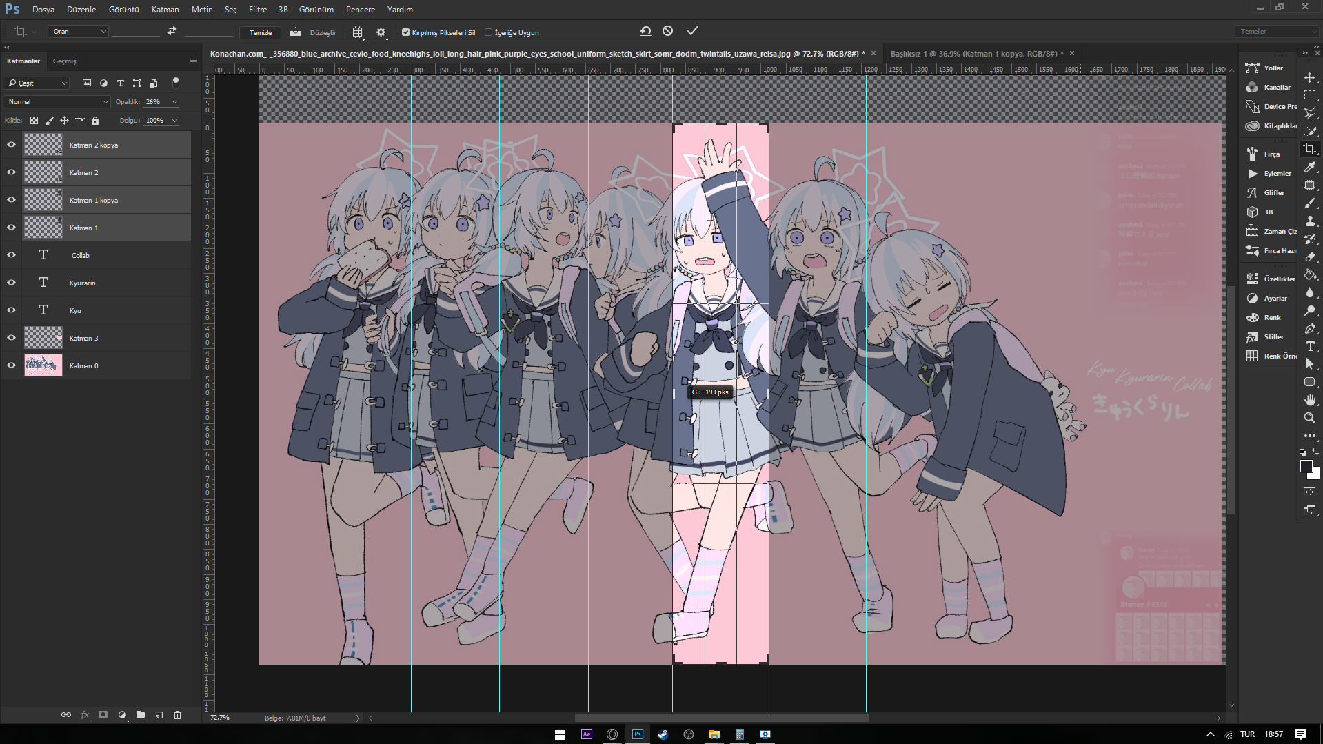Select the Brush tool in the toolbar
The width and height of the screenshot is (1323, 744).
point(1310,203)
